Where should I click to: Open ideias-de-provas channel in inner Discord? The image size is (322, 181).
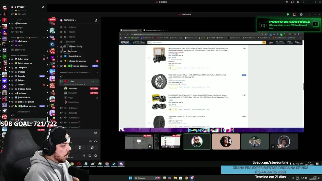79,61
